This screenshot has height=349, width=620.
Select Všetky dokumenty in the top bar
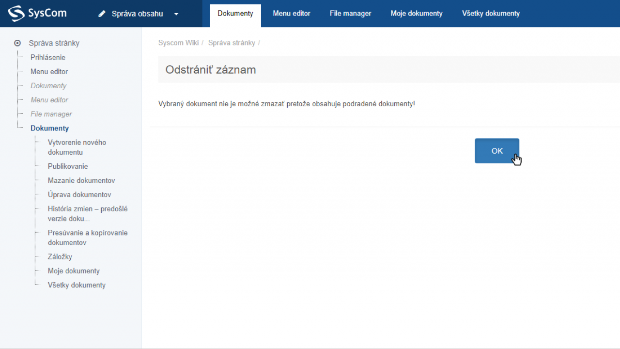pyautogui.click(x=491, y=14)
